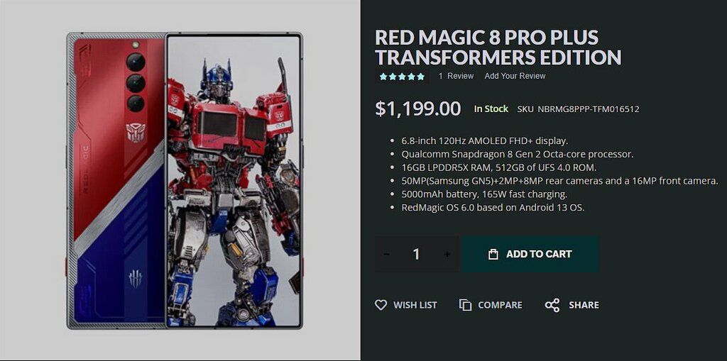
Task: Click the $1,199.00 price
Action: [417, 109]
